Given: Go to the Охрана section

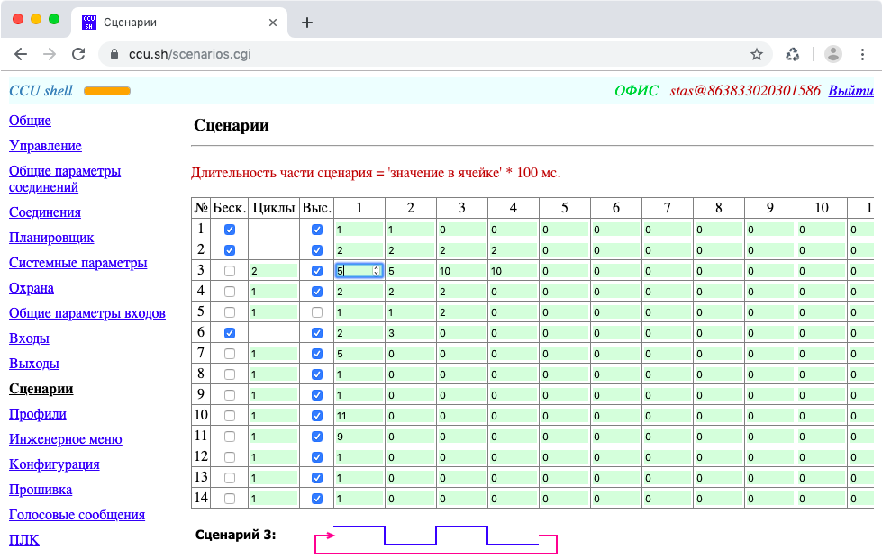Looking at the screenshot, I should (x=32, y=288).
